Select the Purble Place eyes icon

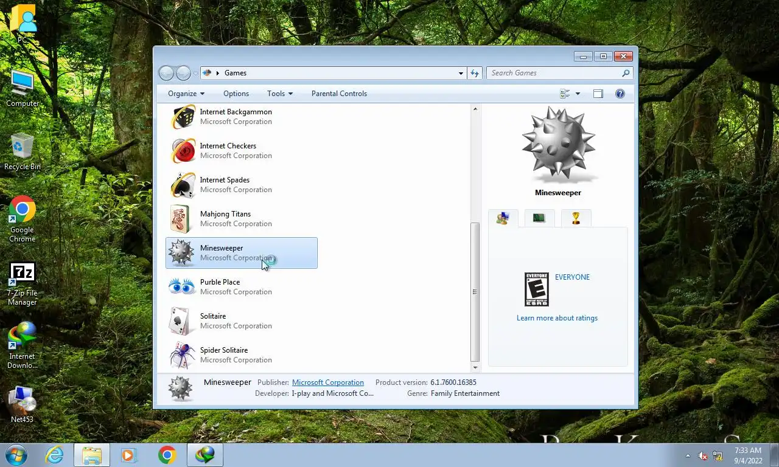[182, 286]
